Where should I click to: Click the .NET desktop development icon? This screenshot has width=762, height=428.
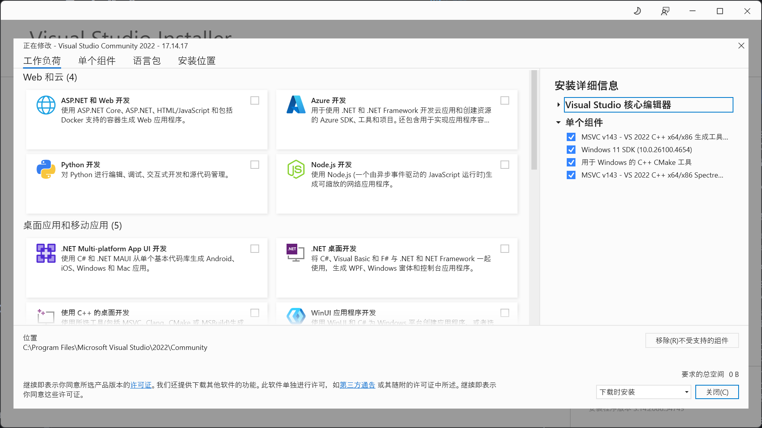click(x=295, y=253)
